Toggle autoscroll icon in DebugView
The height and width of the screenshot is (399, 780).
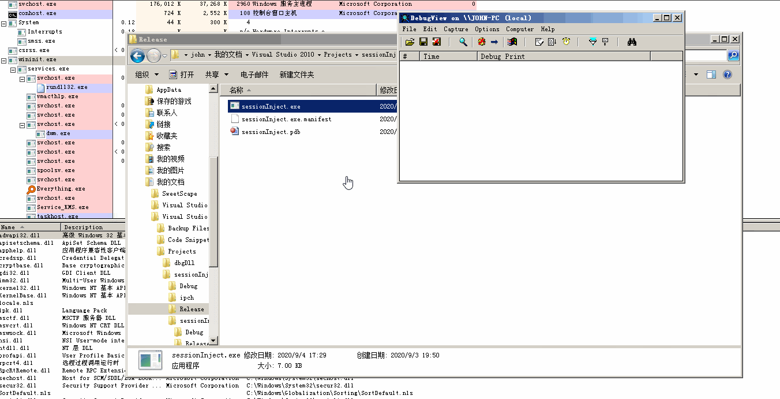(x=552, y=42)
